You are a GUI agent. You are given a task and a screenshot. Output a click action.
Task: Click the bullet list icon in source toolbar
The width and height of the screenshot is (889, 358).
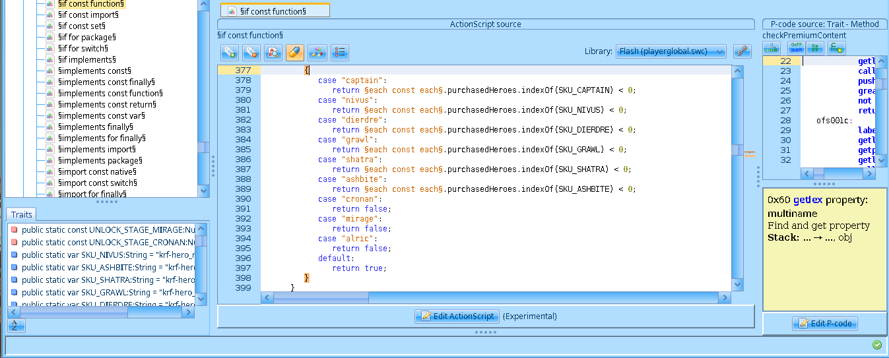click(339, 52)
